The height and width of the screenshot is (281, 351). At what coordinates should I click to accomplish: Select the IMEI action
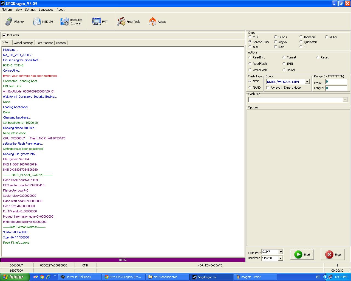pyautogui.click(x=284, y=64)
